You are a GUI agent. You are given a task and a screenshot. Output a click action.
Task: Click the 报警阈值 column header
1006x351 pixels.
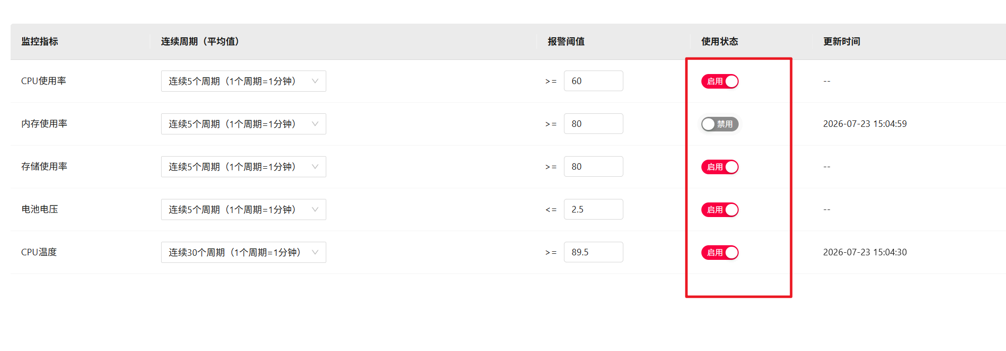click(x=566, y=41)
